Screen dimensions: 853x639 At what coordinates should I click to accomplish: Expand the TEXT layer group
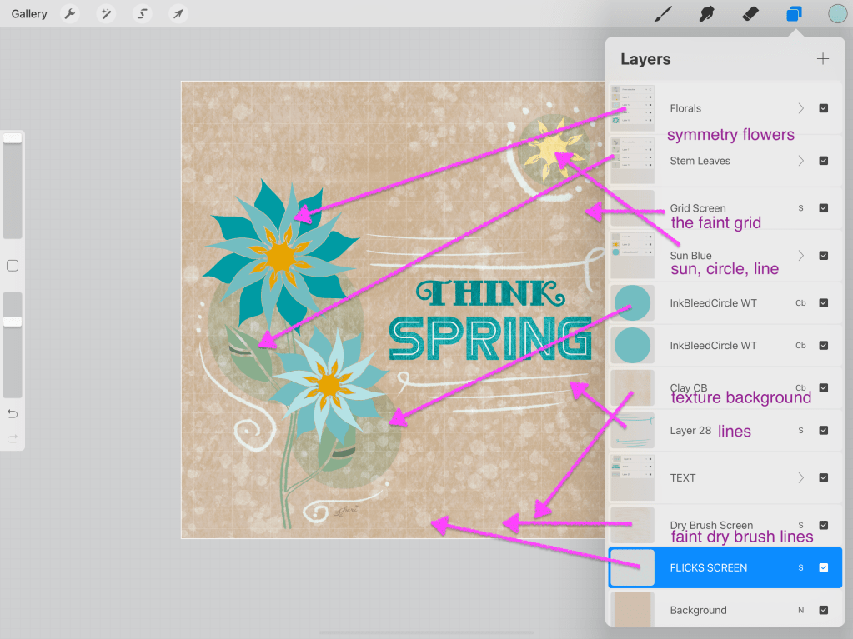(800, 477)
